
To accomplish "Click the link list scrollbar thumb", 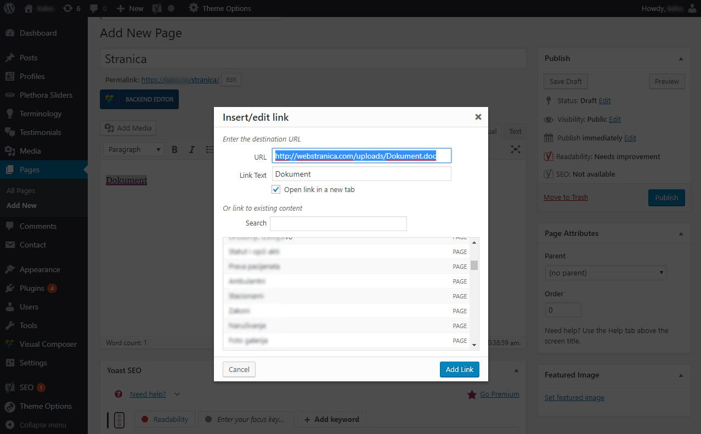I will 474,266.
